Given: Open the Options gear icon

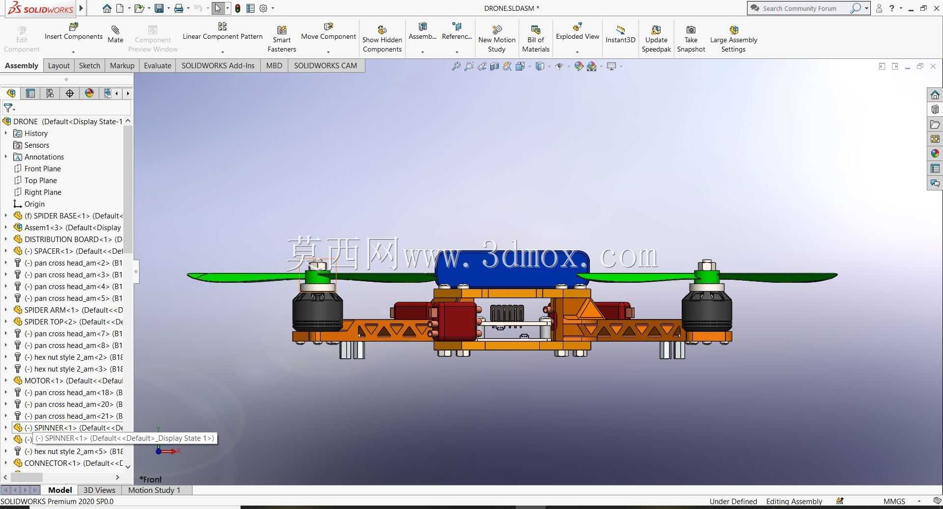Looking at the screenshot, I should [x=263, y=8].
